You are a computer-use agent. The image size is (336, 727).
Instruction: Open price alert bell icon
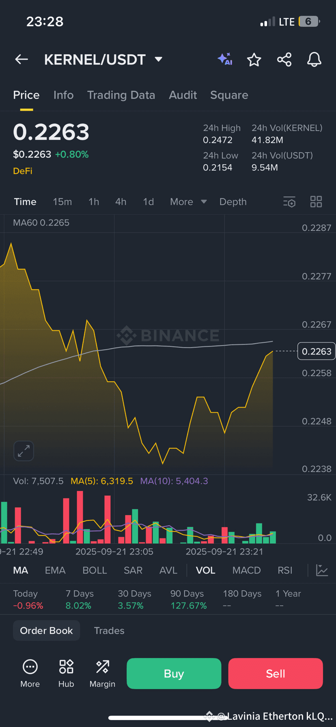click(314, 60)
